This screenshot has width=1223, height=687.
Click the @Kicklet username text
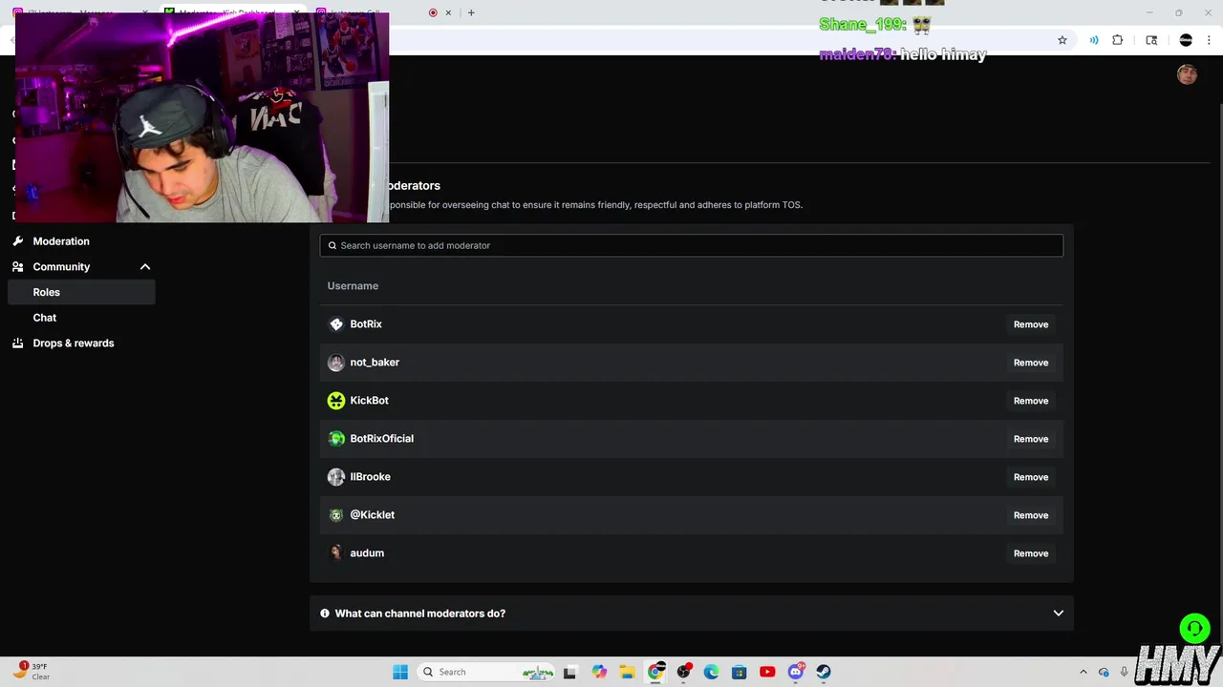click(x=372, y=515)
